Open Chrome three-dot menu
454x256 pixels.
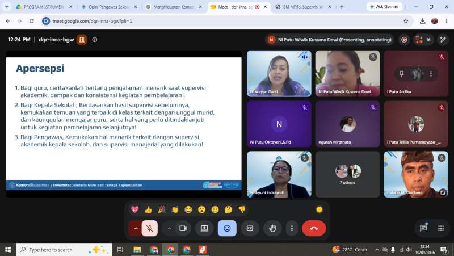point(447,21)
